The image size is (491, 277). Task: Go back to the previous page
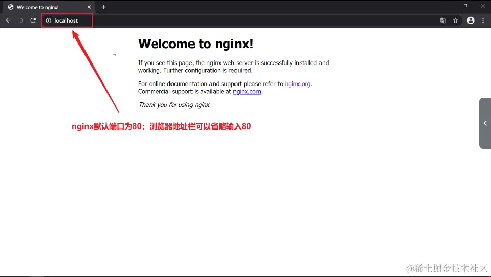tap(9, 20)
